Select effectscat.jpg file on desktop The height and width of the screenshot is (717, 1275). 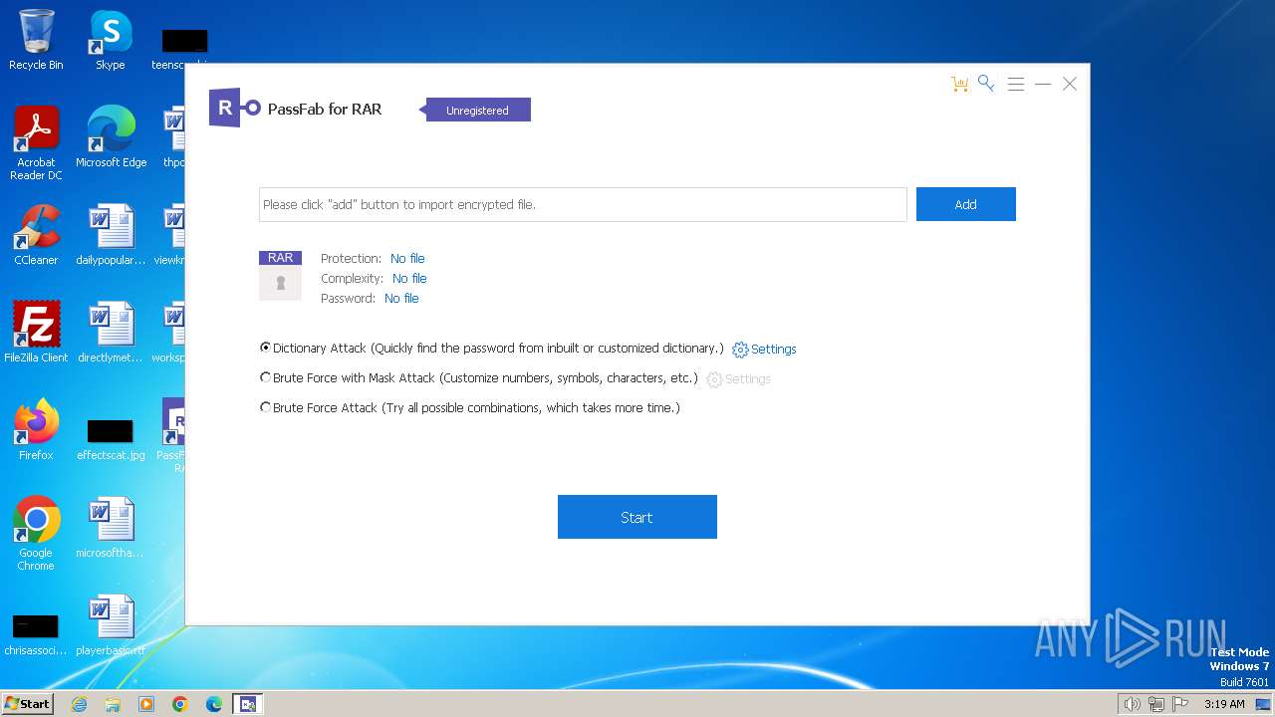coord(111,438)
